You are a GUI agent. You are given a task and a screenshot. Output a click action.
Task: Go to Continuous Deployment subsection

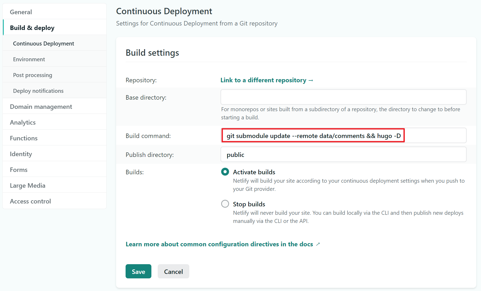(54, 43)
